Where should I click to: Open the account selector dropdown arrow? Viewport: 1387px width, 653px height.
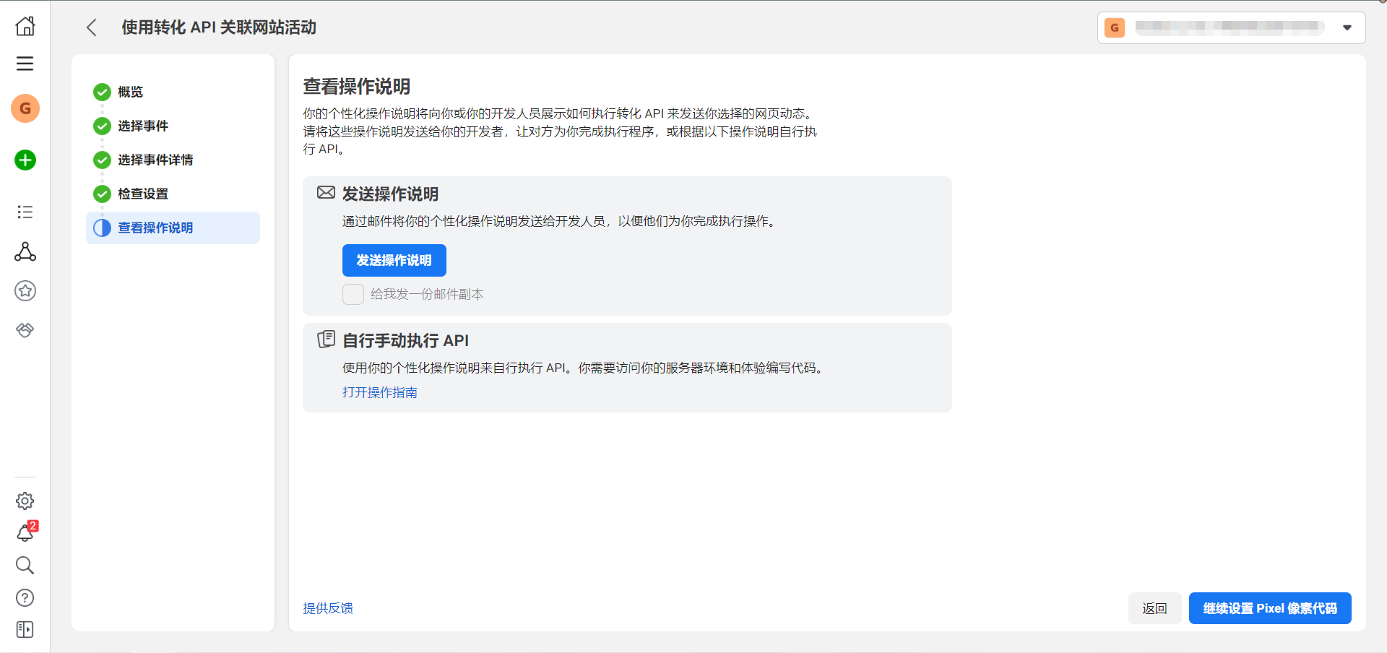coord(1347,27)
